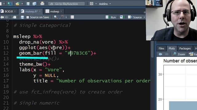Switch to the Files tab
This screenshot has height=110, width=197.
point(161,48)
